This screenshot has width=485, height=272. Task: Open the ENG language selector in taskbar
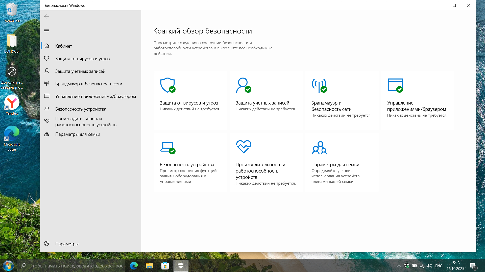439,266
